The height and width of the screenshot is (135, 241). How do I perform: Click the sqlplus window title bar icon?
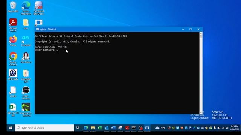(37, 29)
